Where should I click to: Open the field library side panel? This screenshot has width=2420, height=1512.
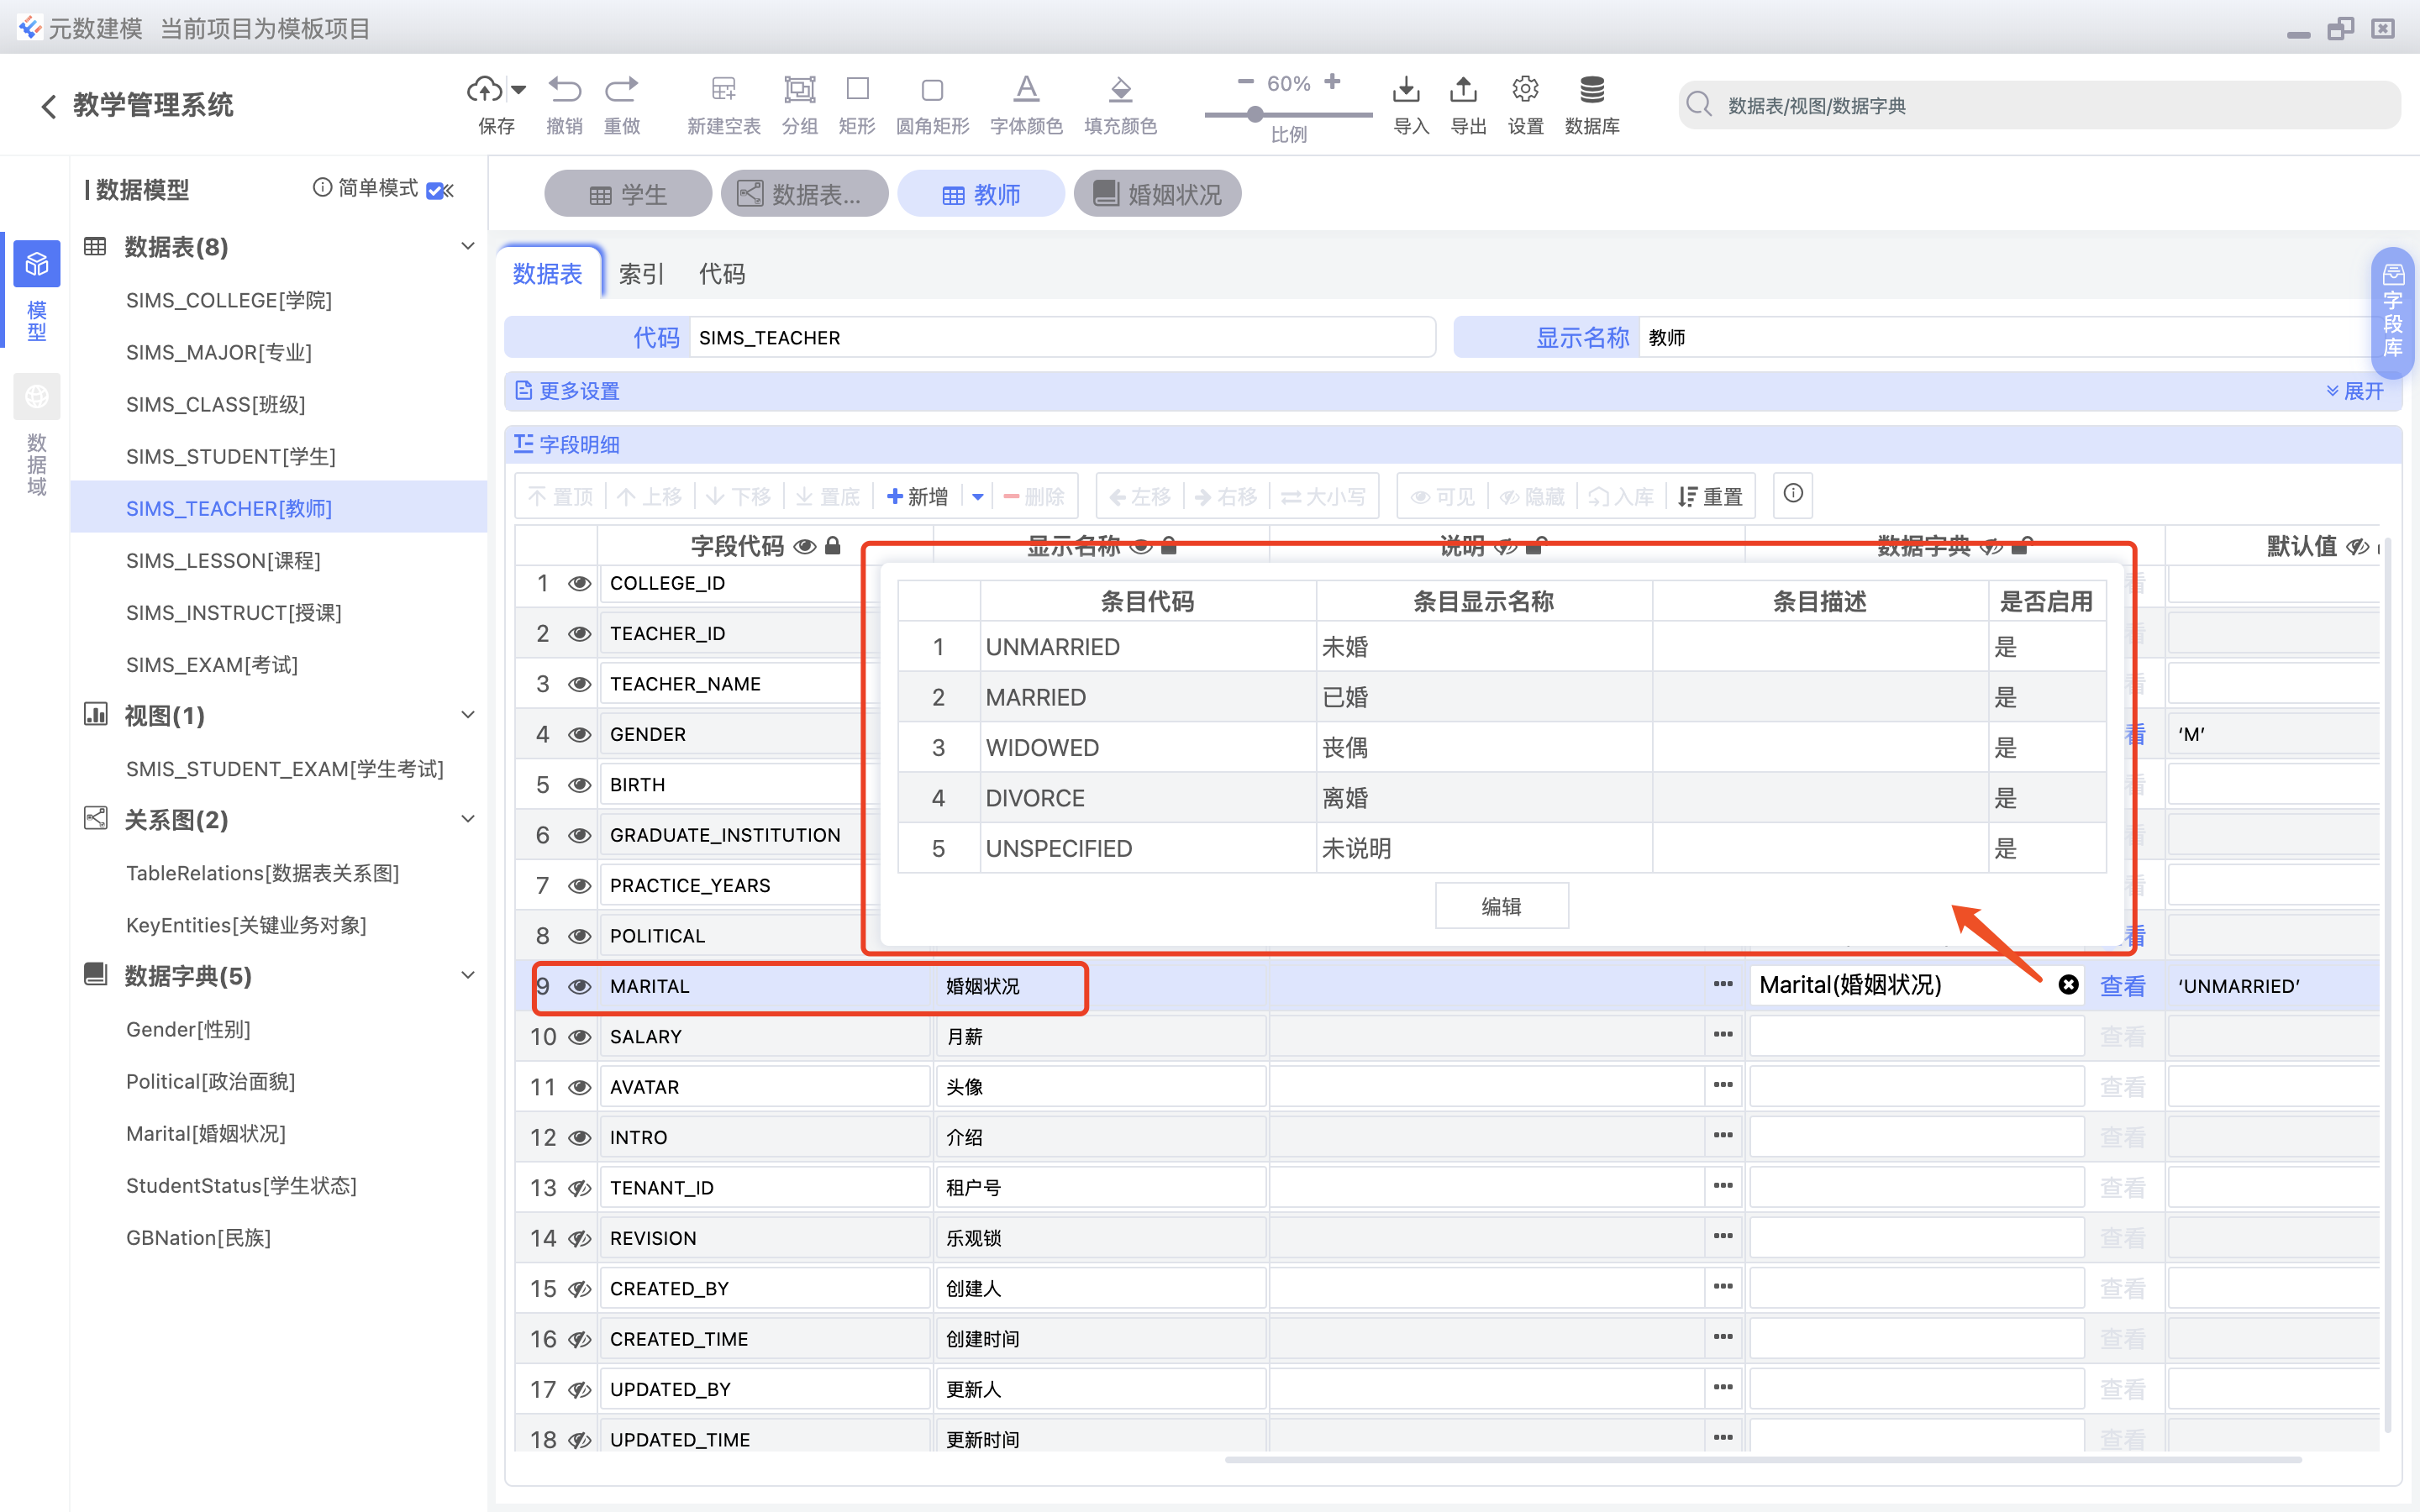click(2392, 312)
